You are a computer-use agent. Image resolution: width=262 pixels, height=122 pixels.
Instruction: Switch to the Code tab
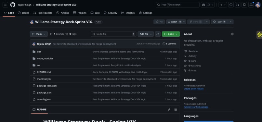[9, 13]
